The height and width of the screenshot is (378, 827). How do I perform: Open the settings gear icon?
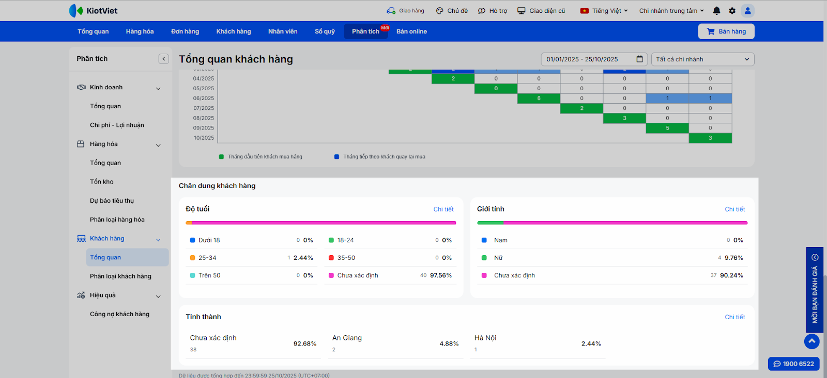732,11
